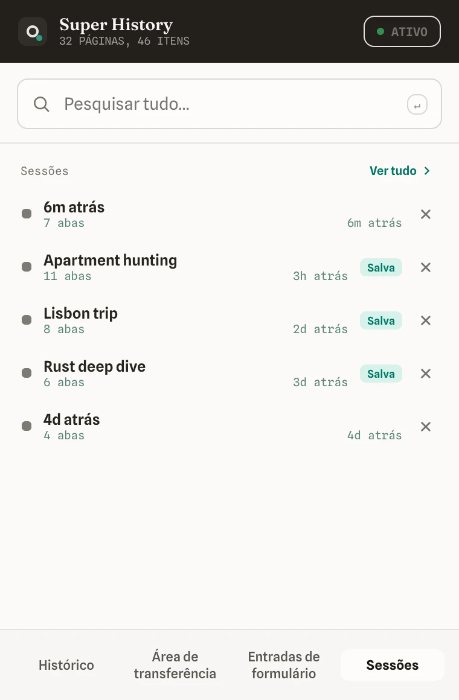Switch to Área de transferência tab
Image resolution: width=459 pixels, height=700 pixels.
pyautogui.click(x=175, y=665)
